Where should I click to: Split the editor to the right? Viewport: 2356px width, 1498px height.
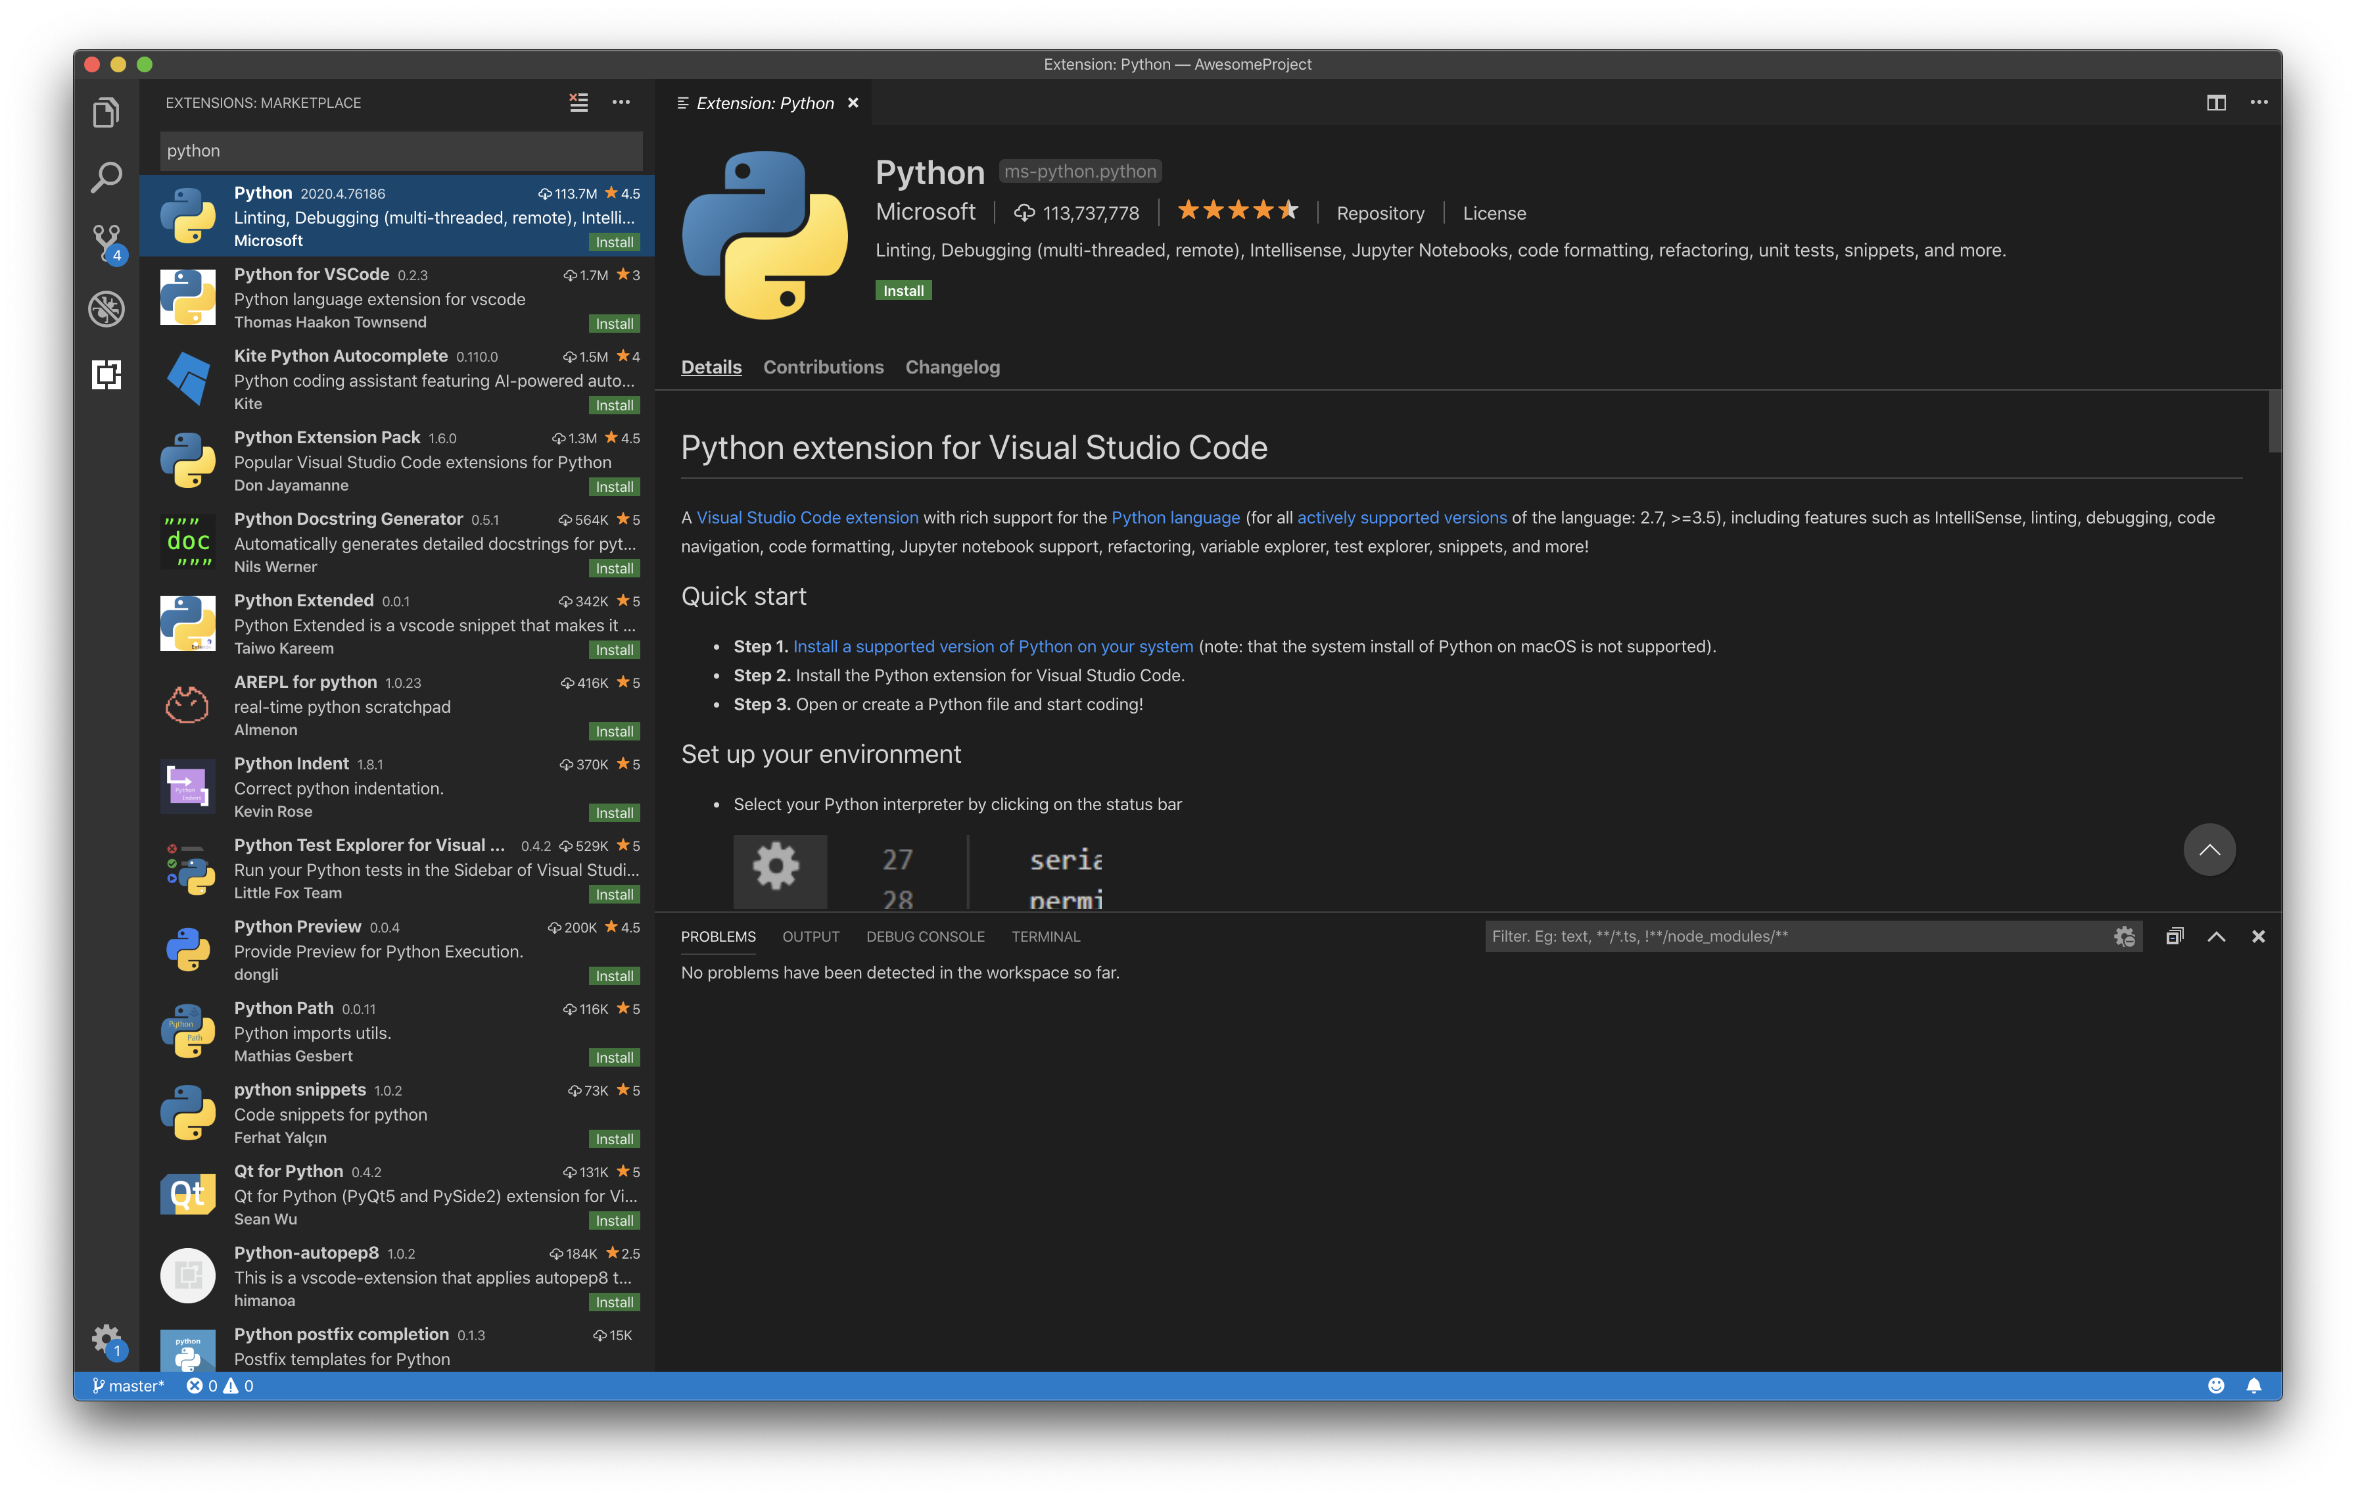pyautogui.click(x=2216, y=103)
